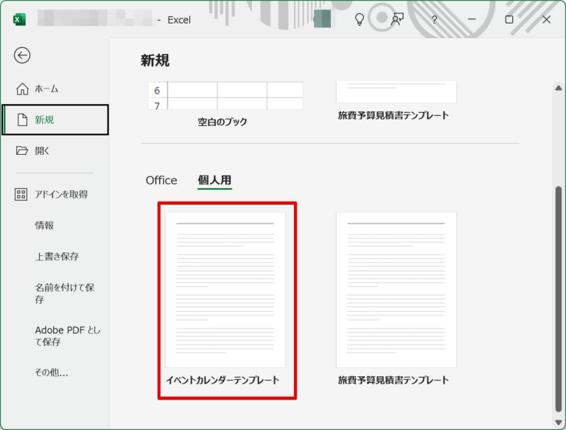This screenshot has width=566, height=430.
Task: Click the back arrow circle icon
Action: pyautogui.click(x=22, y=55)
